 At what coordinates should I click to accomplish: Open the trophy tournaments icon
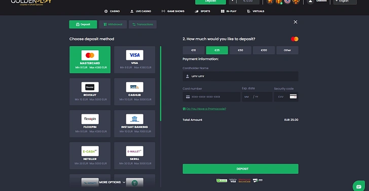pos(296,2)
